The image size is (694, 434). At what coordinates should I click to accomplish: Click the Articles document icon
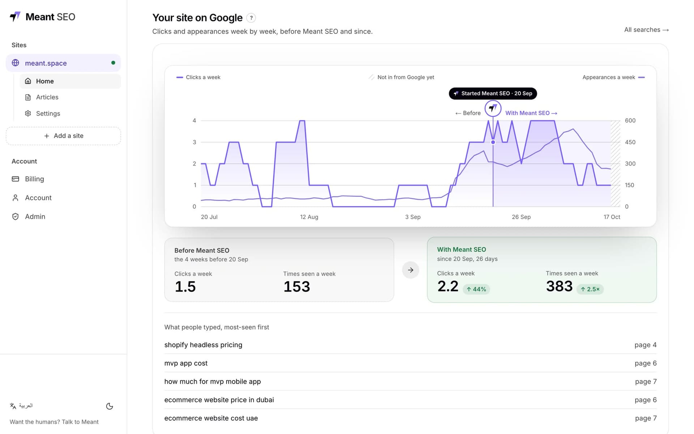click(28, 97)
